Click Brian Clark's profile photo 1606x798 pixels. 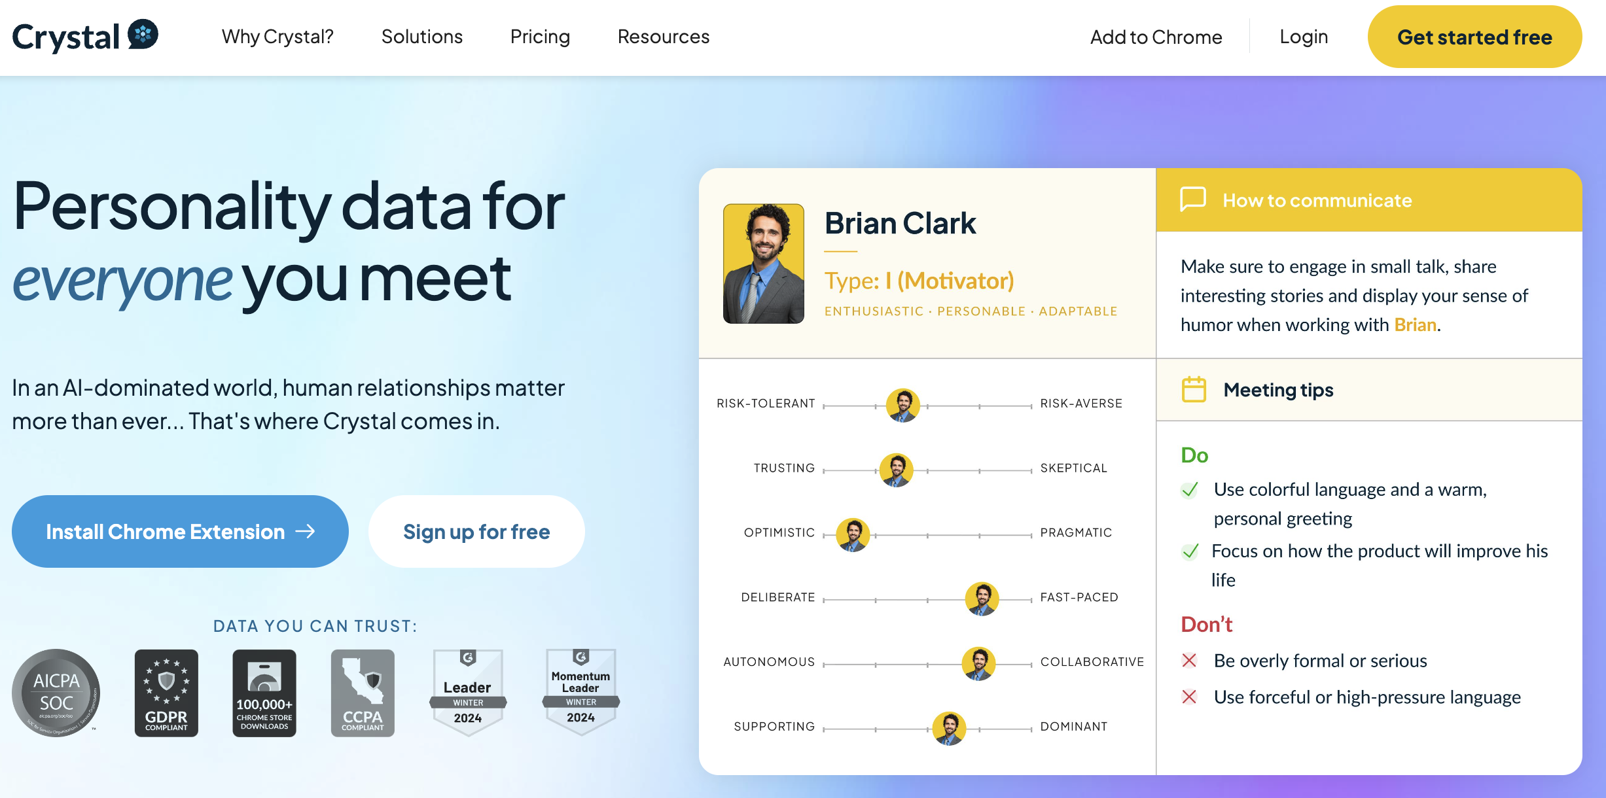tap(764, 264)
